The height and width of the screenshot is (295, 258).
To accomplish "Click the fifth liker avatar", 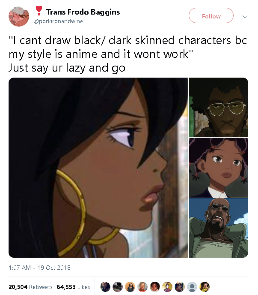I will [155, 287].
